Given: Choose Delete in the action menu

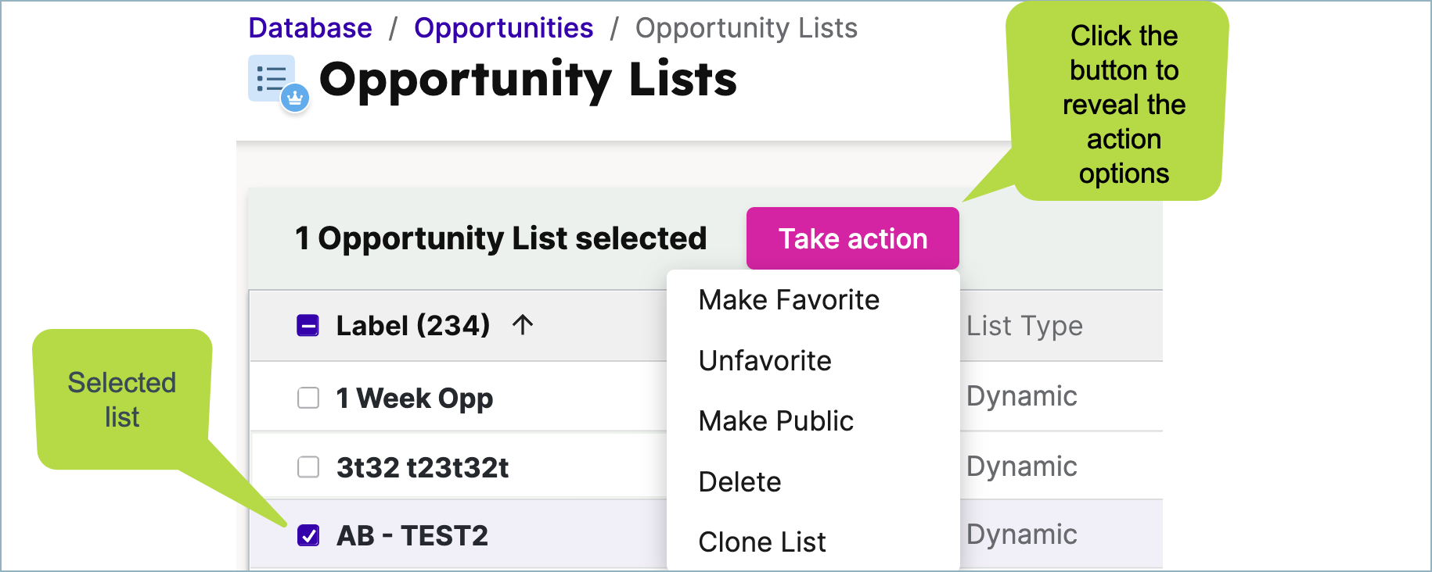Looking at the screenshot, I should [x=739, y=482].
